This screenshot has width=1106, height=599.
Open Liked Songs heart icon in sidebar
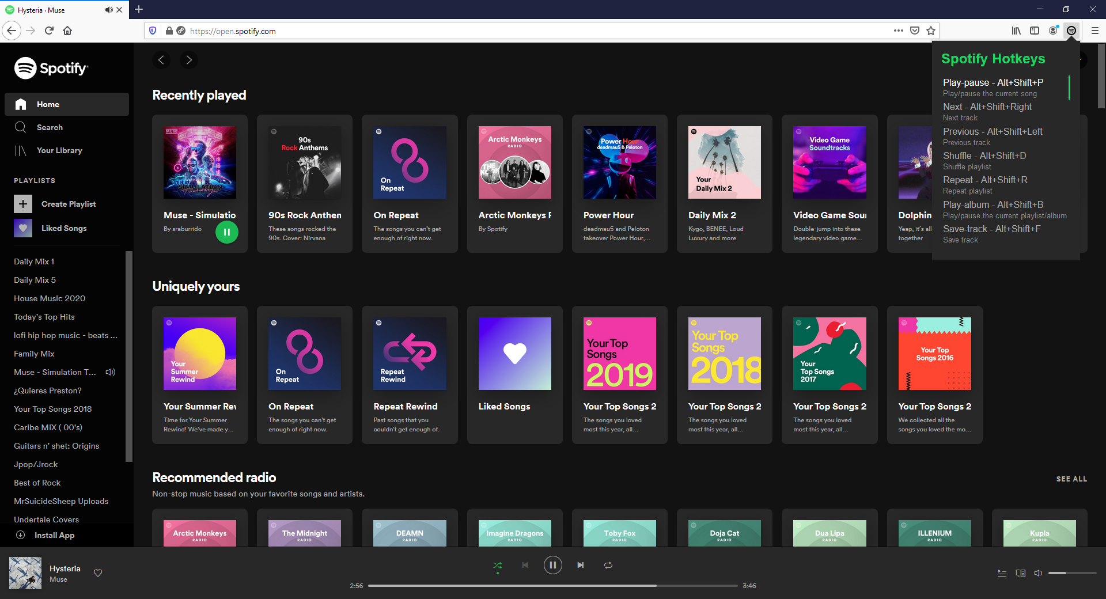pos(23,228)
